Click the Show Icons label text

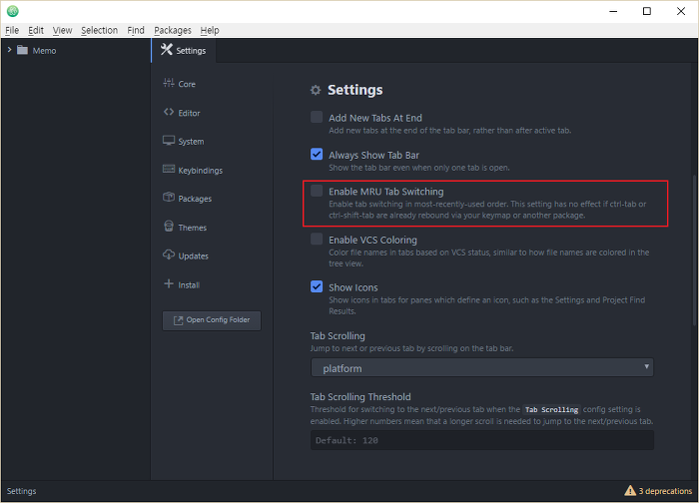point(353,287)
